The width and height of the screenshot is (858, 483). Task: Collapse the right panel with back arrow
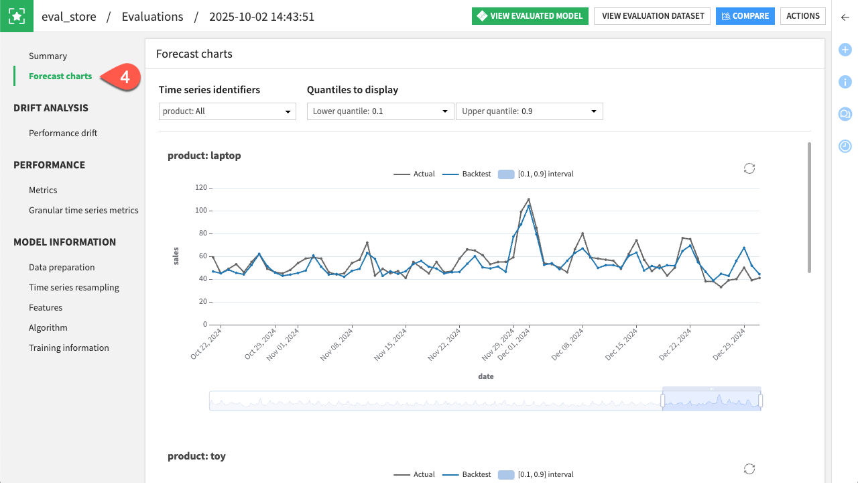pos(845,17)
